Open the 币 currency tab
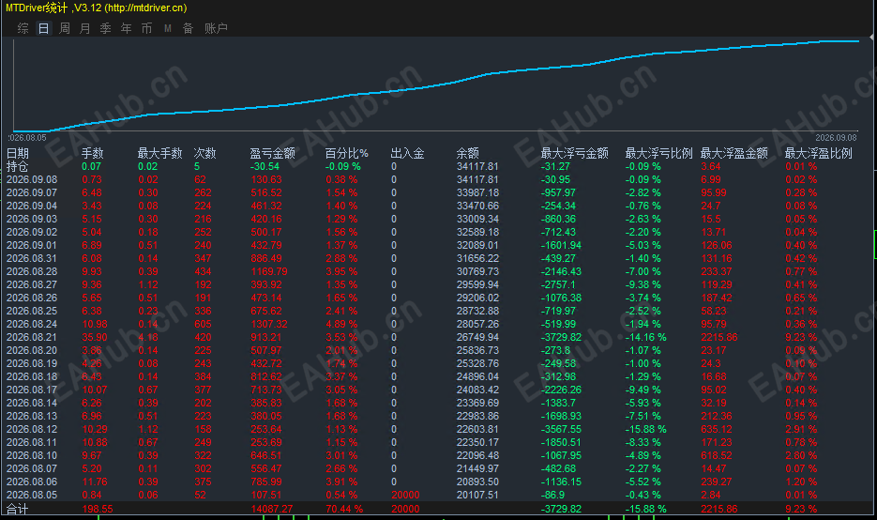This screenshot has width=877, height=520. pyautogui.click(x=146, y=28)
